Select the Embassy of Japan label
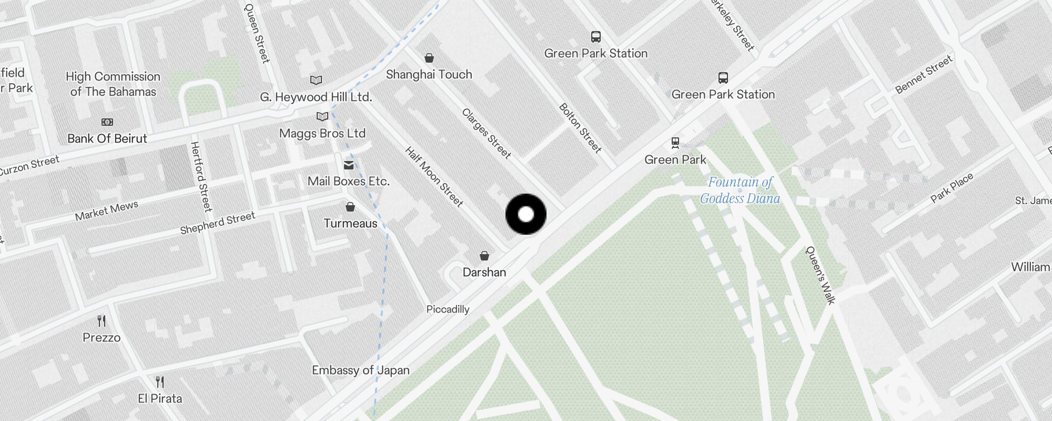Screen dimensions: 1052x421 click(x=361, y=370)
